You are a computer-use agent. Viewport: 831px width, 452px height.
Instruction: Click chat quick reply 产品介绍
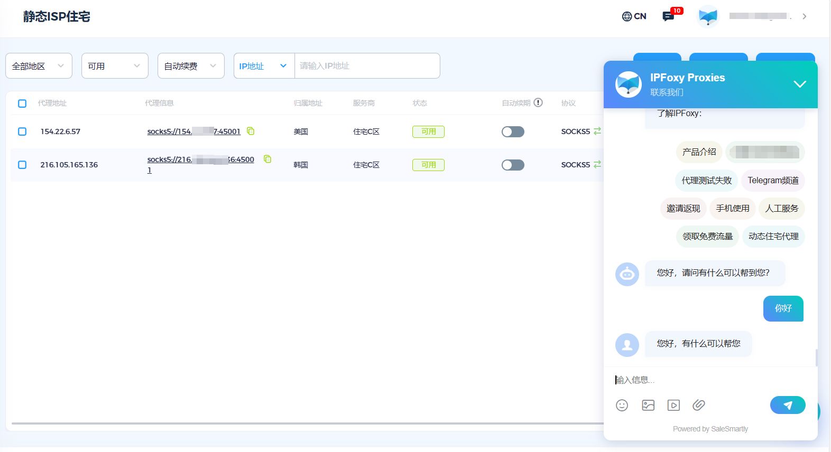click(x=699, y=152)
